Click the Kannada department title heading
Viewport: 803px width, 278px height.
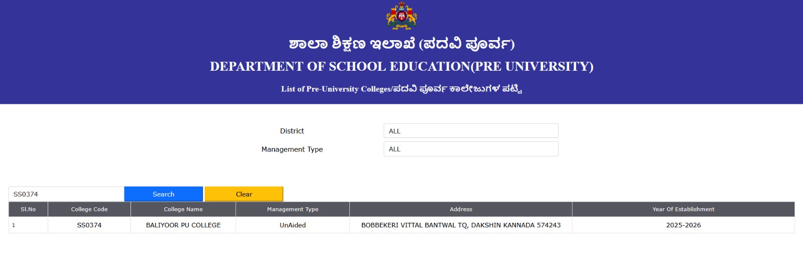[x=401, y=44]
